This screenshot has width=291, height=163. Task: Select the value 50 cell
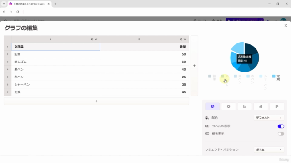point(145,54)
